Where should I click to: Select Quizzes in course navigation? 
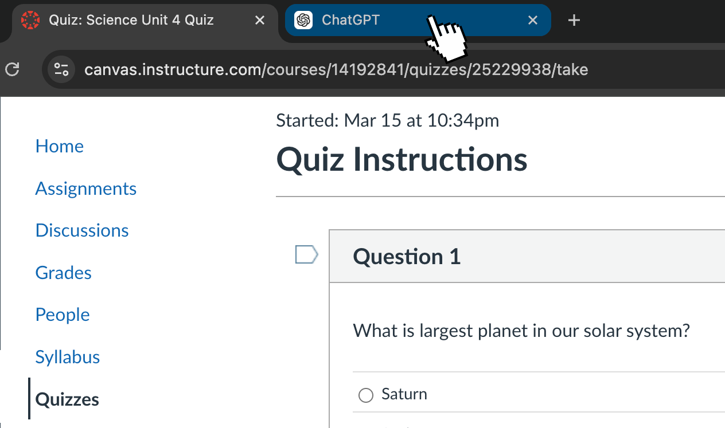[67, 399]
